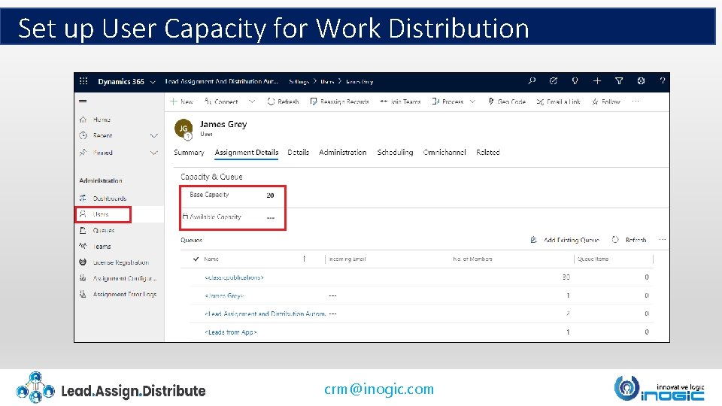Click the Geo Code pin icon

pos(491,101)
